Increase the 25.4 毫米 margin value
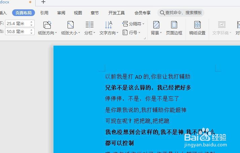Image resolution: width=240 pixels, height=153 pixels. [32, 22]
